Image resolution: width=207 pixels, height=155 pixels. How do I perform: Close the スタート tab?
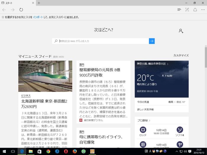click(x=33, y=3)
